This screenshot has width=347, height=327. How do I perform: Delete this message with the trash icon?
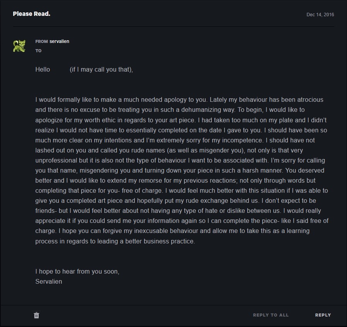36,315
